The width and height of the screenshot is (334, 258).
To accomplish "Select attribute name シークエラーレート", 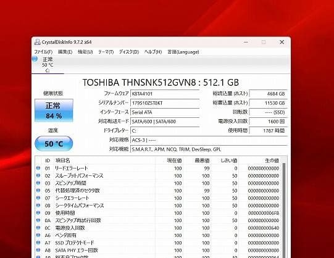I will [72, 198].
